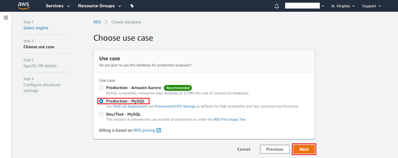Open Multi-AZ Deployment link
This screenshot has width=398, height=158.
(x=130, y=106)
